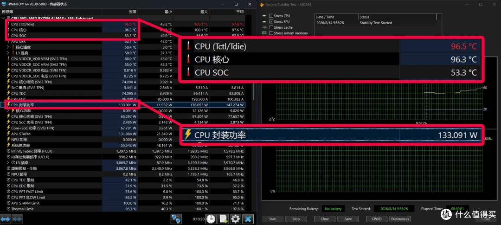
Task: Click the lightning icon beside NPU 功率
Action: tap(9, 139)
